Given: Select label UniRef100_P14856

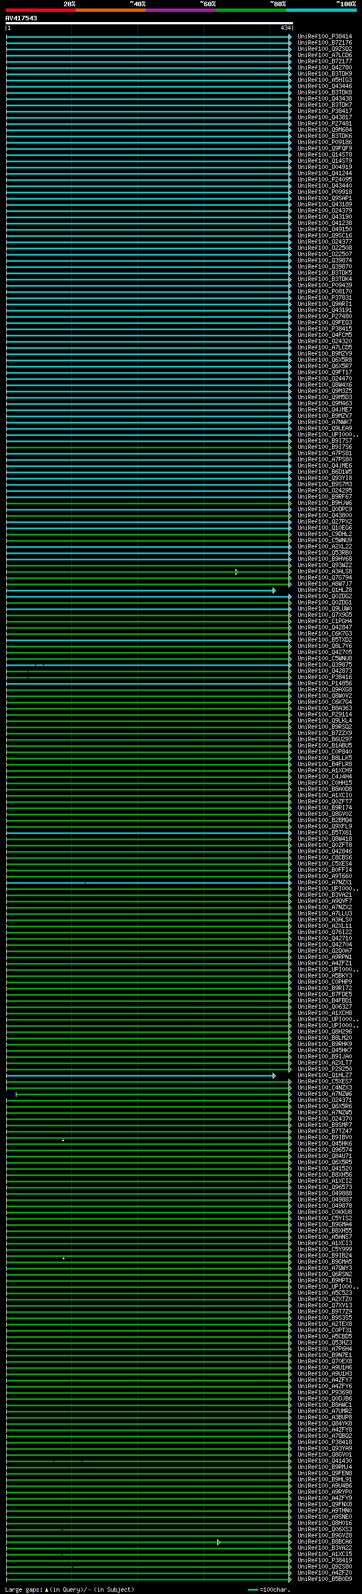Looking at the screenshot, I should coord(325,683).
